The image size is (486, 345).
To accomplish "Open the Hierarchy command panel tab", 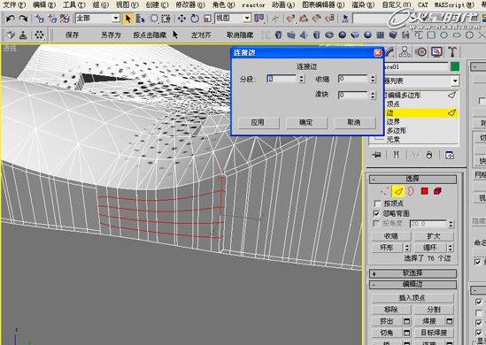I will 405,51.
